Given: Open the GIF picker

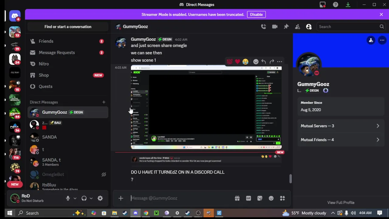Looking at the screenshot, I should click(248, 198).
